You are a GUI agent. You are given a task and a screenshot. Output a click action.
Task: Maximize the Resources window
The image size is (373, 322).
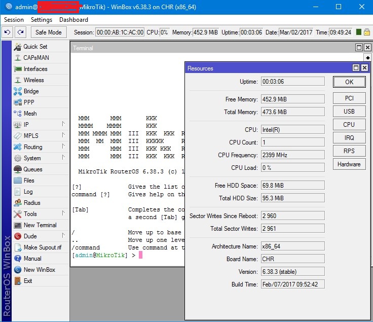[356, 68]
